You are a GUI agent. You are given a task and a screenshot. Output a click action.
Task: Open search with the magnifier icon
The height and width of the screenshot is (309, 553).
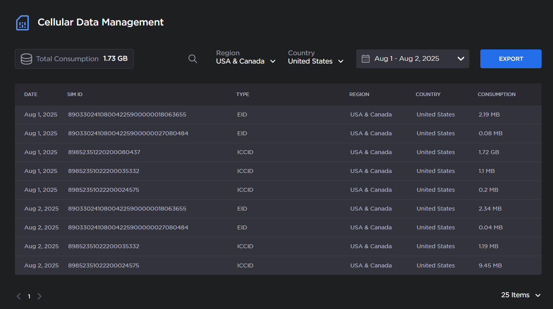click(193, 59)
